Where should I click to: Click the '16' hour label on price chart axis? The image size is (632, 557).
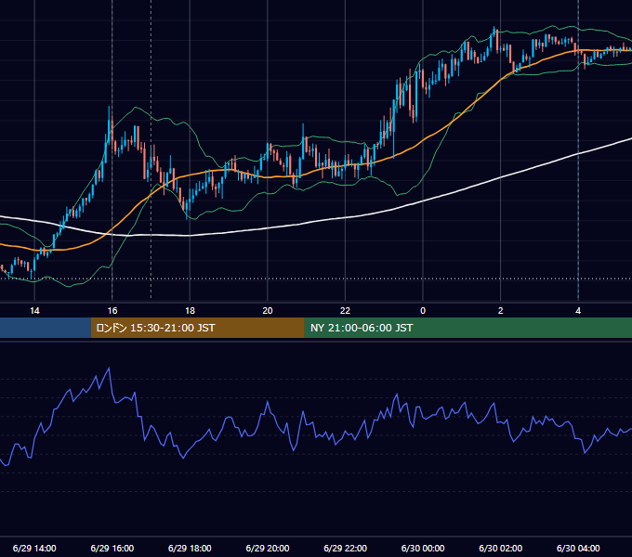112,311
